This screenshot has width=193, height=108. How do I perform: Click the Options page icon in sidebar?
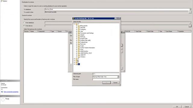point(2,1)
